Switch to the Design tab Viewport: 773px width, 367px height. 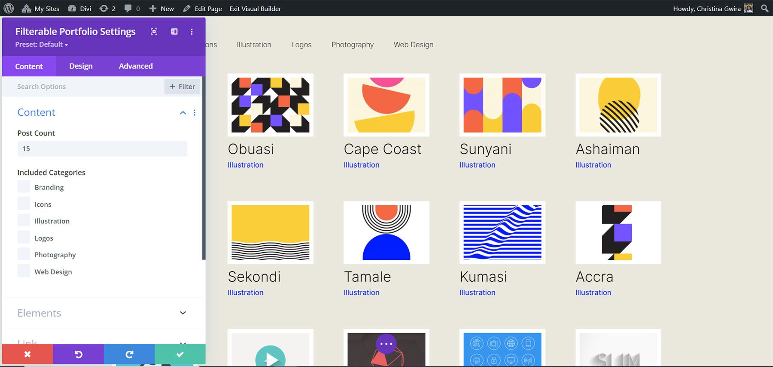pyautogui.click(x=81, y=66)
